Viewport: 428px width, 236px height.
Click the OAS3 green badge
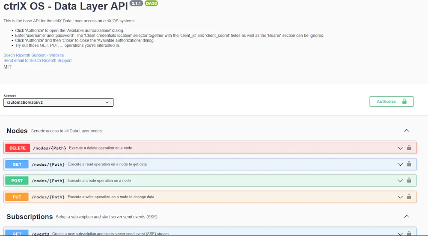[x=151, y=3]
